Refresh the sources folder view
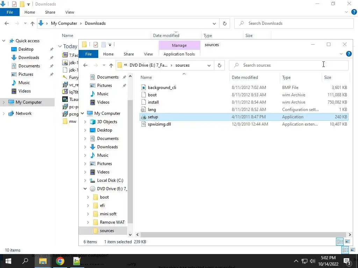358x268 pixels. [x=220, y=65]
